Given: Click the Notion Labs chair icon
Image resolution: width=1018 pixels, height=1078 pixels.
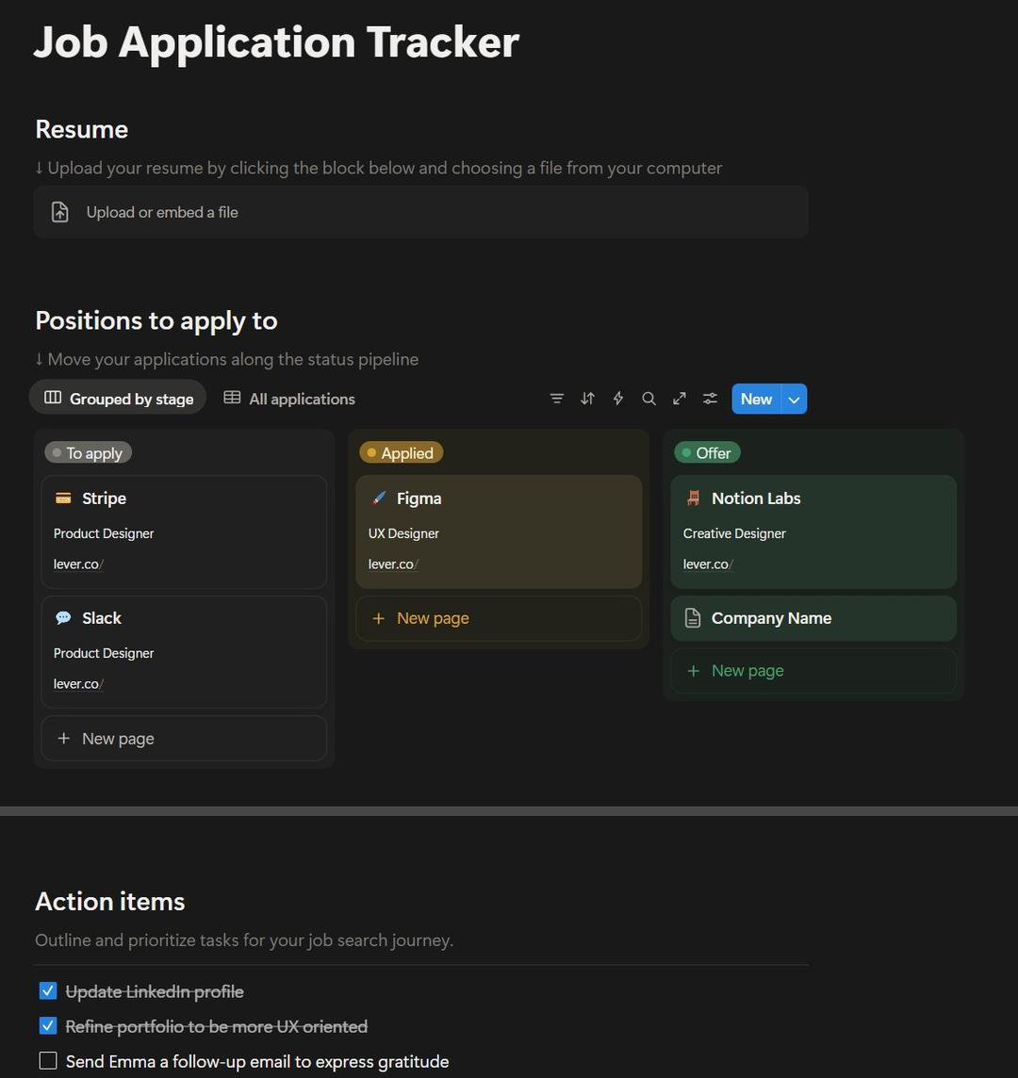Looking at the screenshot, I should [694, 498].
